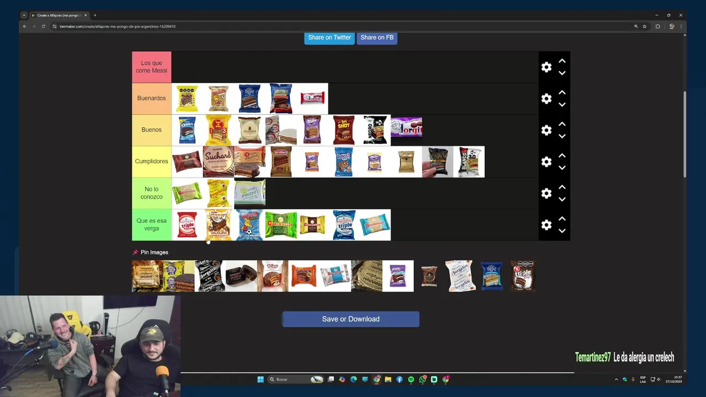Open browser zoom magnifier in address bar
706x397 pixels.
[636, 26]
